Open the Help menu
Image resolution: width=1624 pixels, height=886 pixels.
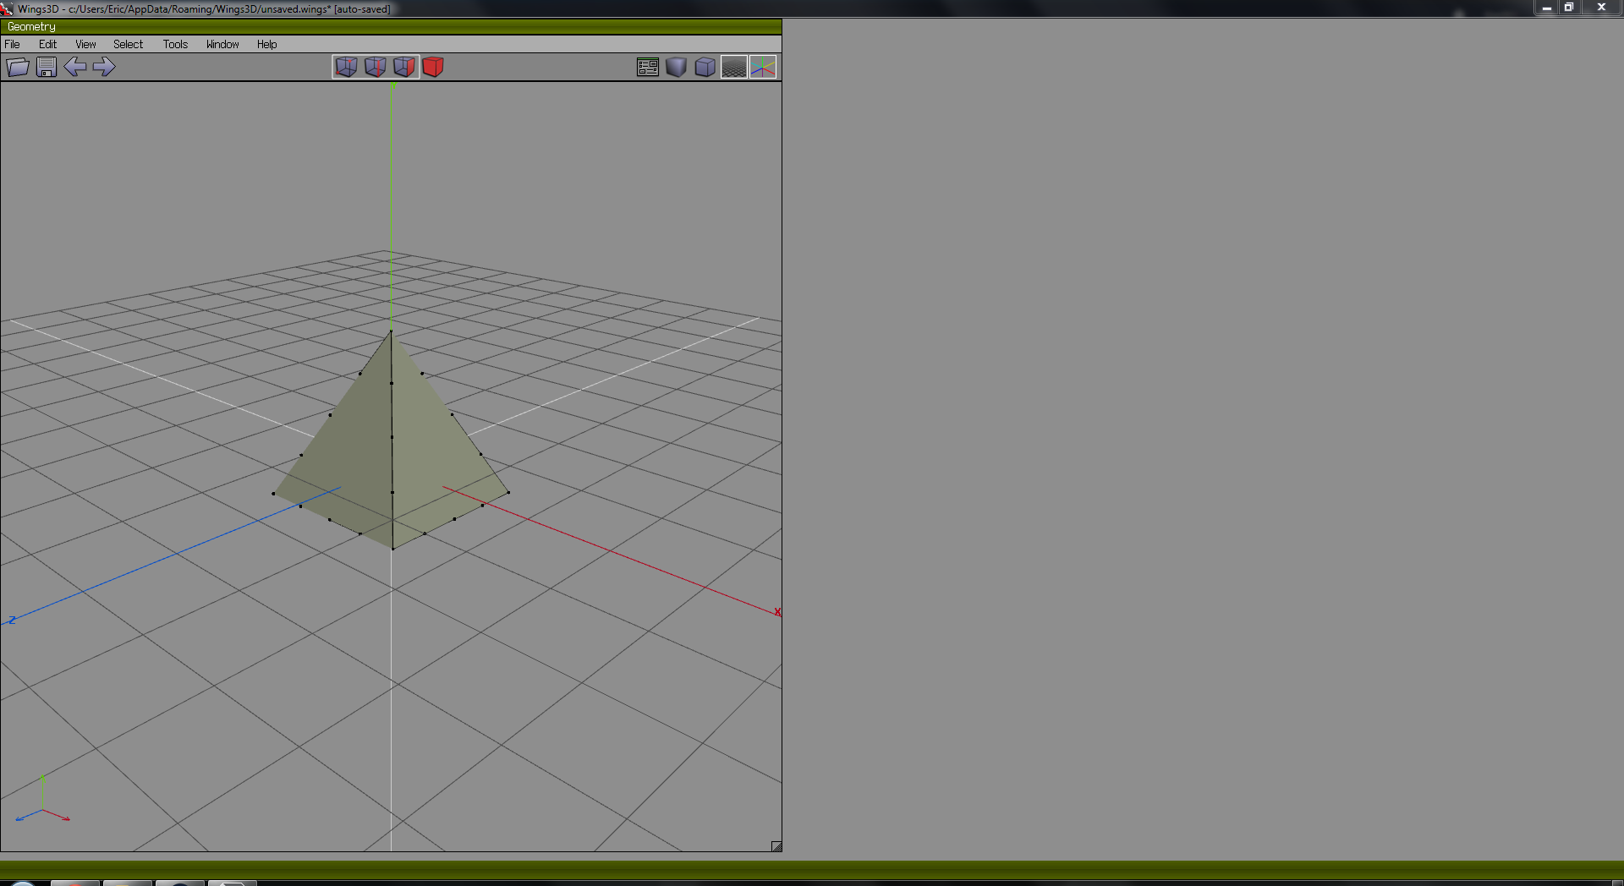click(x=267, y=44)
